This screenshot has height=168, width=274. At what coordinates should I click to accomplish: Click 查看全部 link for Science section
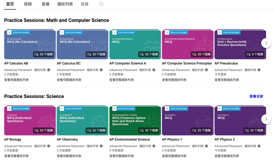[x=256, y=96]
